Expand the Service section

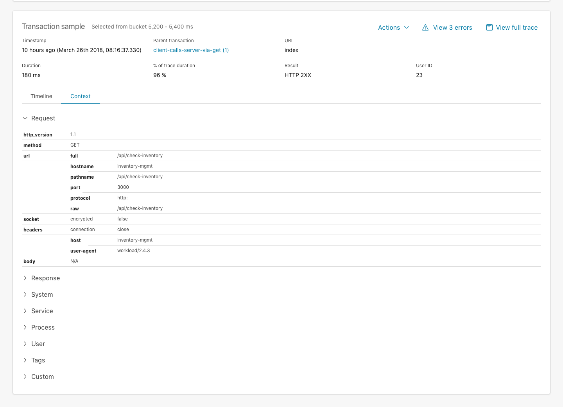[x=42, y=311]
